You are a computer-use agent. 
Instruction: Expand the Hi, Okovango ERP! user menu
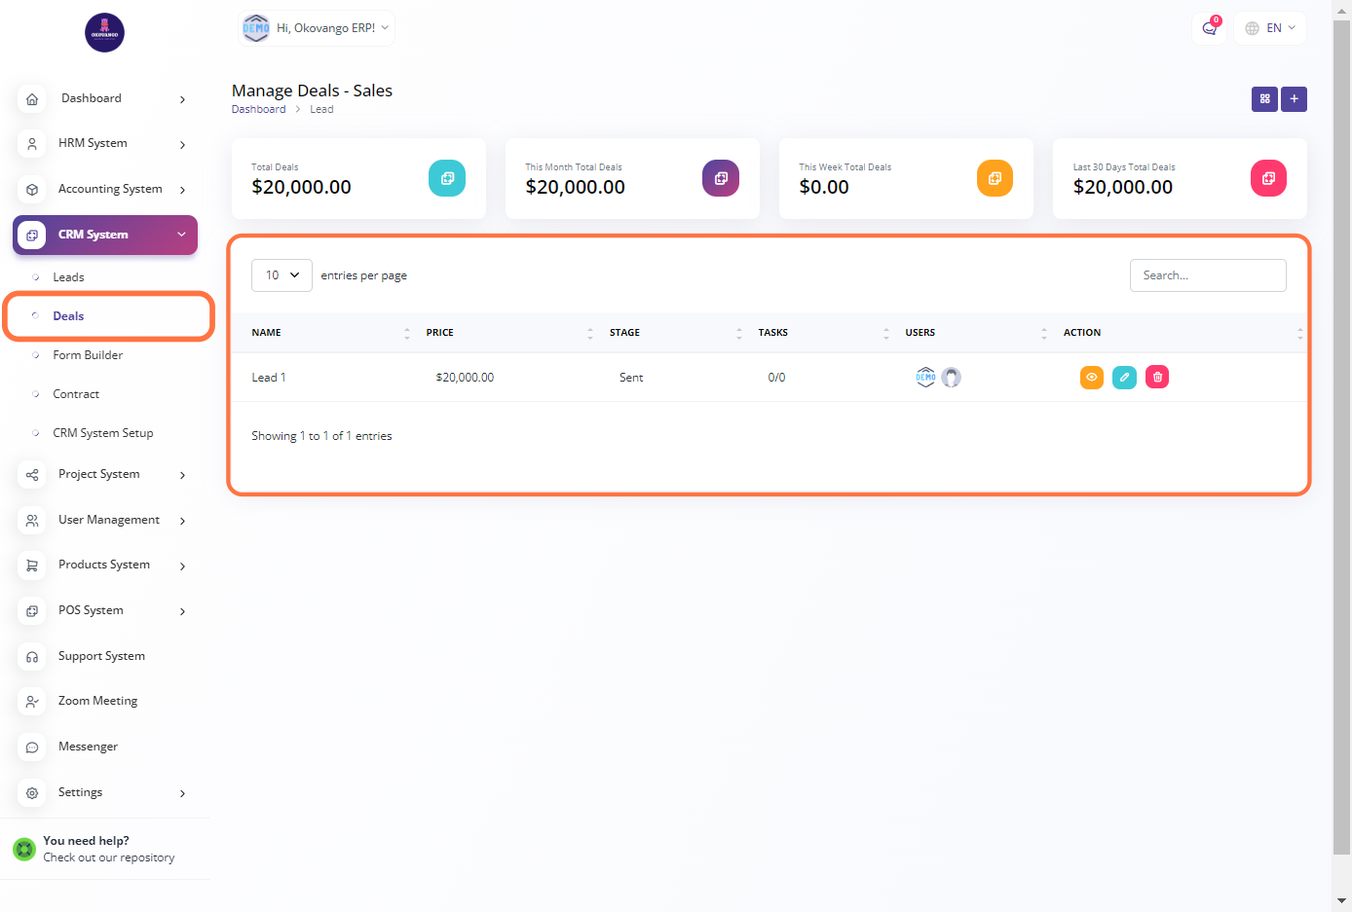tap(318, 28)
